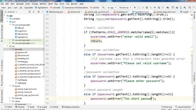Expand the manifests folder
This screenshot has width=196, height=110.
[x=7, y=19]
